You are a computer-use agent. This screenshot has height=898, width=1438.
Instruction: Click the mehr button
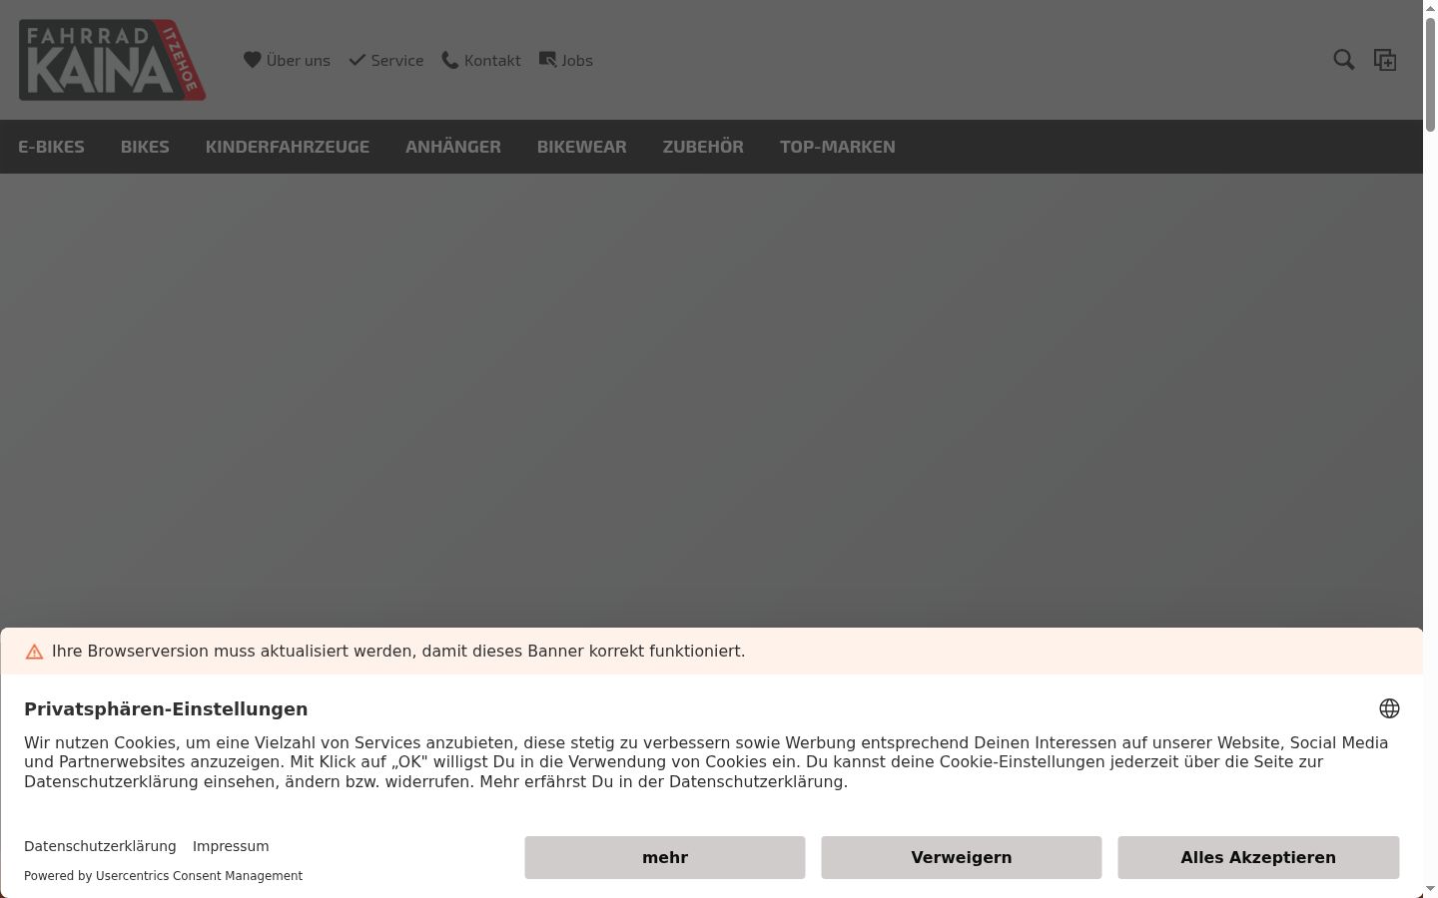coord(665,858)
